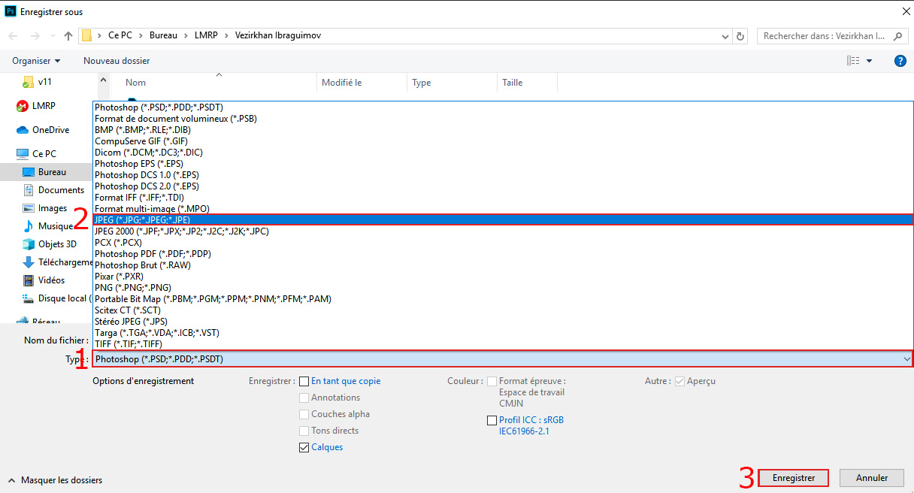Choose Pixar PXR format

pyautogui.click(x=502, y=277)
